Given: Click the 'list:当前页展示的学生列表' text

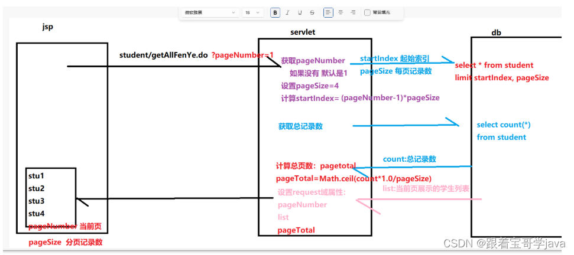Looking at the screenshot, I should tap(426, 188).
